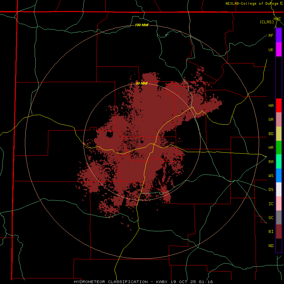Image resolution: width=284 pixels, height=284 pixels.
Task: Click the black ND no data swatch
Action: 279,246
